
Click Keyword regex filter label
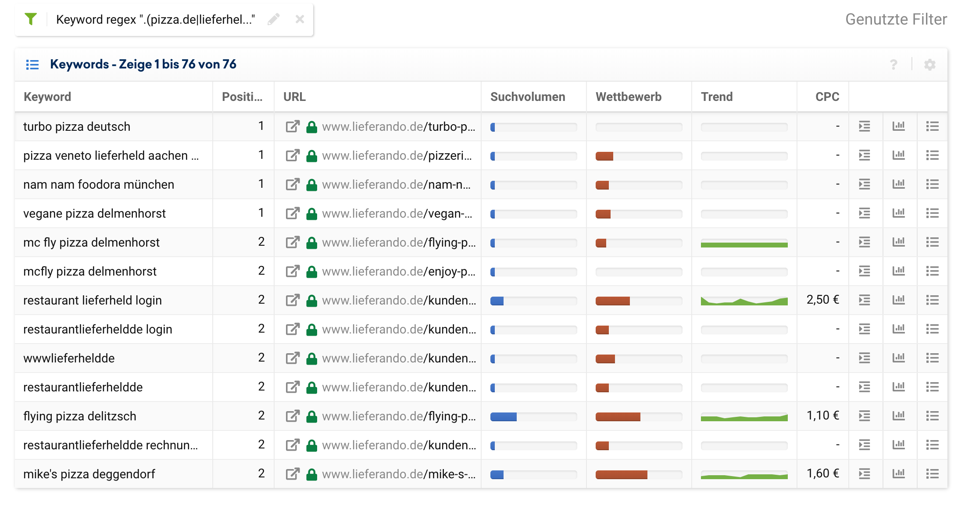(156, 19)
